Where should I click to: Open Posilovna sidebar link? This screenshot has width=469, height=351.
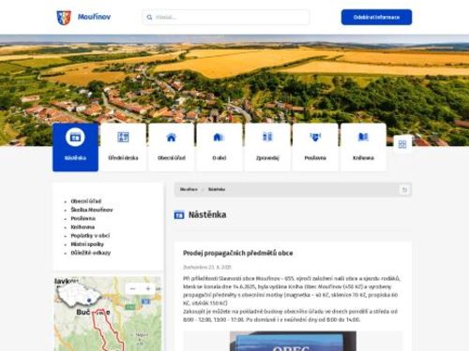[x=83, y=218]
